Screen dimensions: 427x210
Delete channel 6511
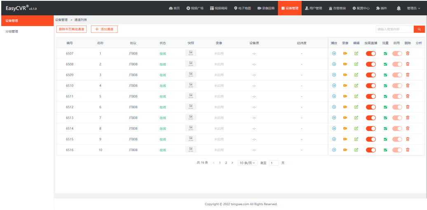coord(408,96)
